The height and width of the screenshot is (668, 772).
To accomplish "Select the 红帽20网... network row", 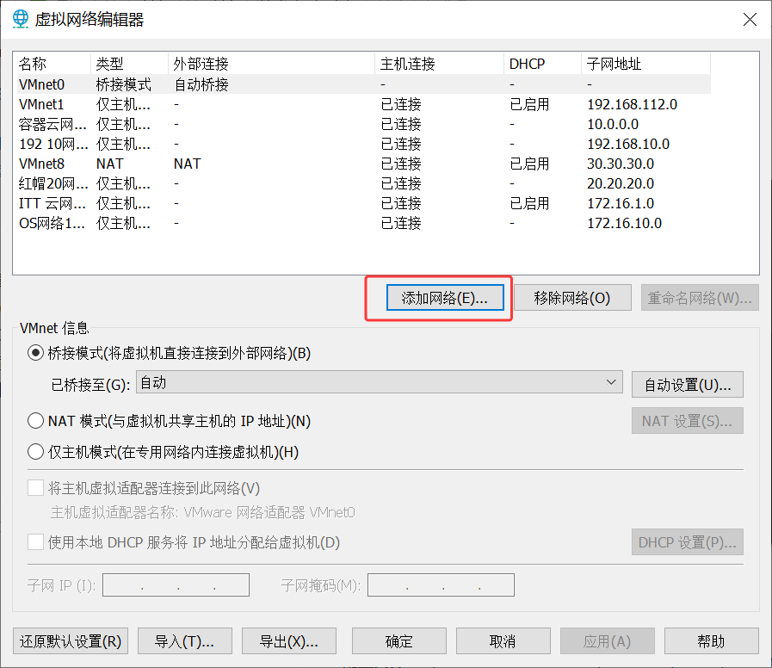I will [363, 183].
